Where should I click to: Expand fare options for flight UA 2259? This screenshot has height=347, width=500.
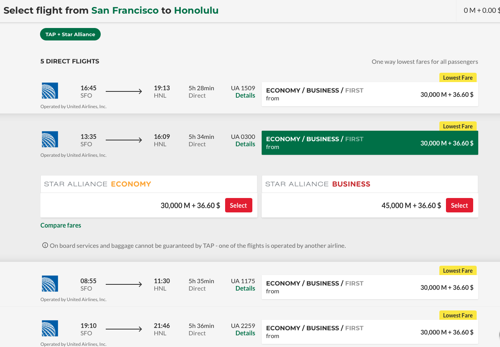[370, 332]
